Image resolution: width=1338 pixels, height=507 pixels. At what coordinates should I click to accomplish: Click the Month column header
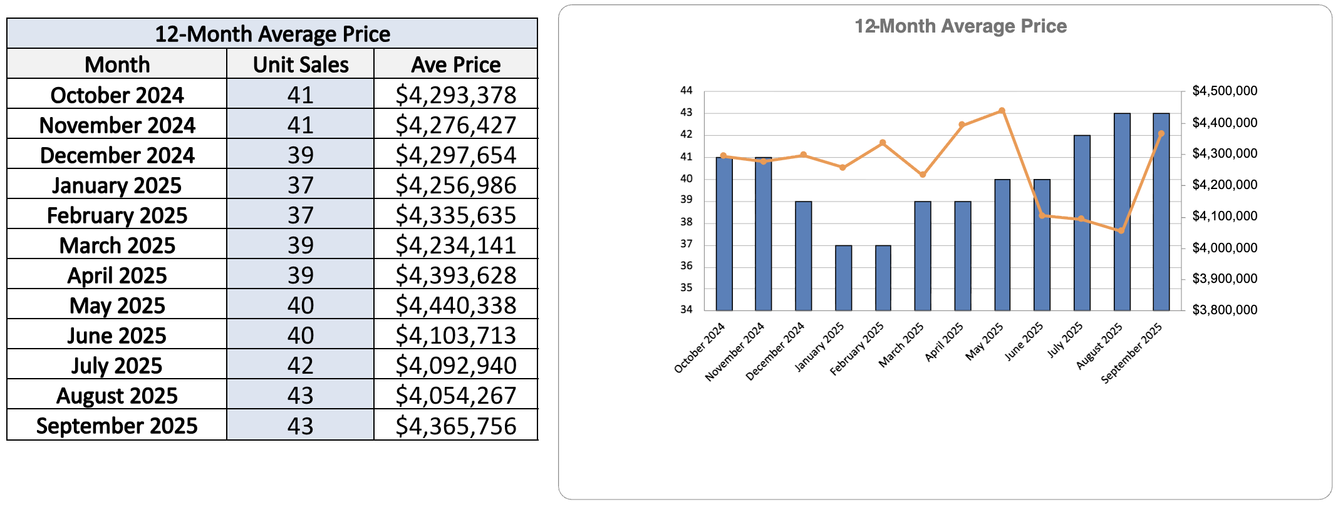pyautogui.click(x=117, y=64)
